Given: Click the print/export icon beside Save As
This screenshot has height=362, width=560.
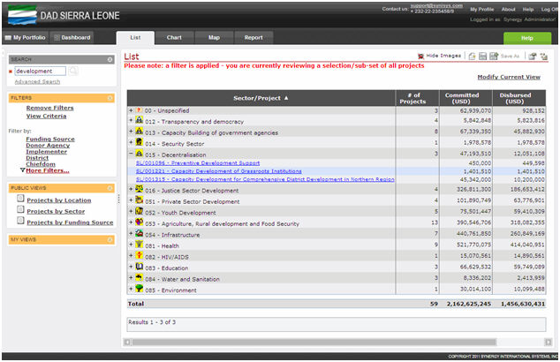Looking at the screenshot, I should tap(533, 56).
